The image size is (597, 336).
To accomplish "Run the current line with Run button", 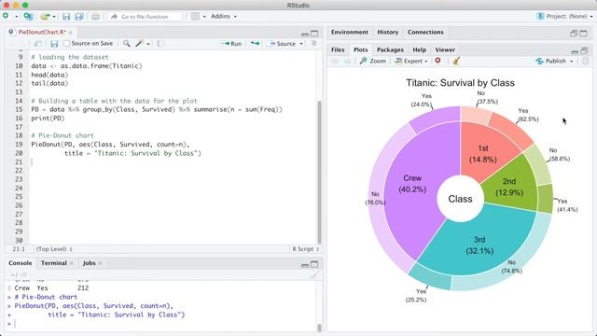I will 231,44.
